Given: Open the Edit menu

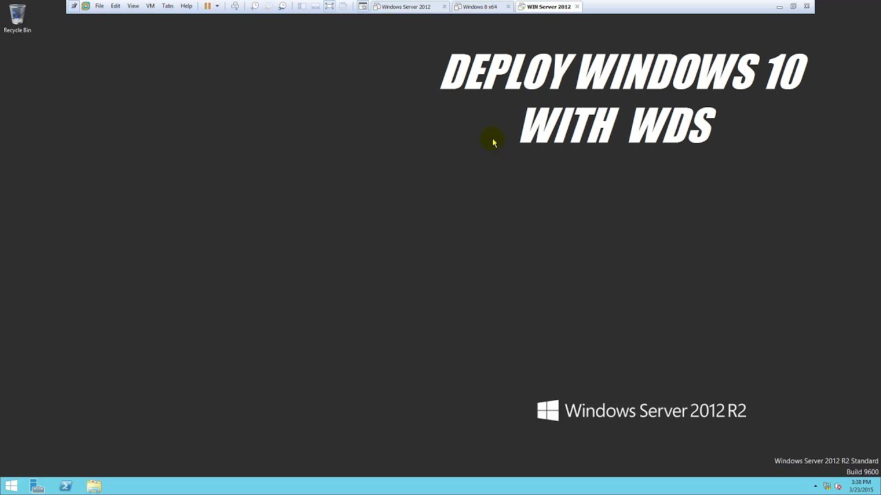Looking at the screenshot, I should [x=116, y=6].
